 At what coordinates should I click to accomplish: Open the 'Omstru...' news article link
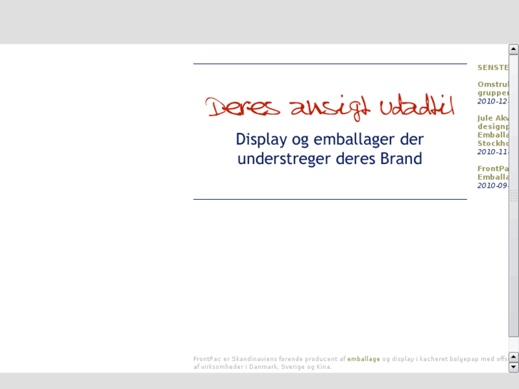click(493, 89)
